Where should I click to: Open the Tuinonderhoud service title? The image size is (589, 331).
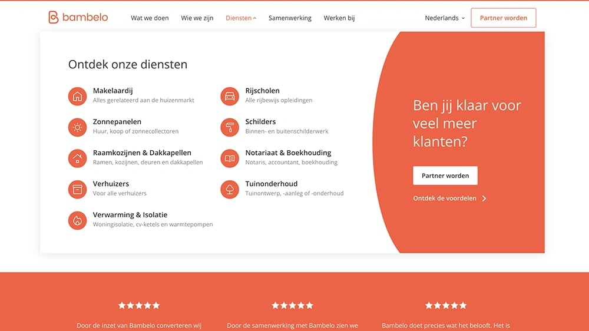(x=271, y=184)
